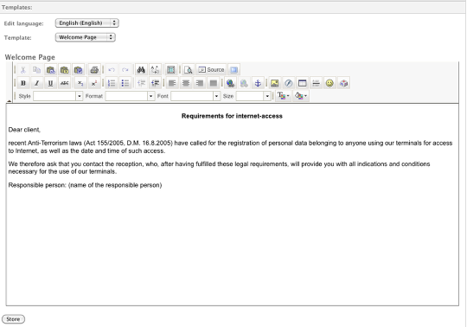This screenshot has width=467, height=327.
Task: Insert a table
Action: [303, 83]
